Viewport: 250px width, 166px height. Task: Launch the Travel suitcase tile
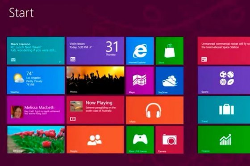point(224,110)
